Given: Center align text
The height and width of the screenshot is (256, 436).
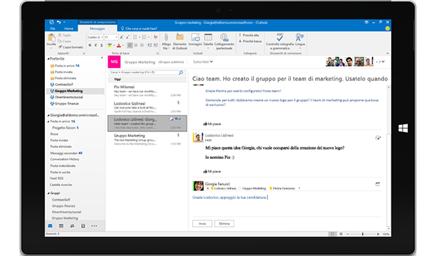Looking at the screenshot, I should 136,45.
